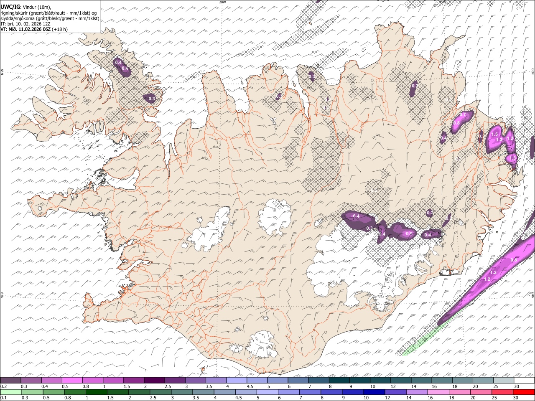Click the '30' label in the snow legend
Image resolution: width=535 pixels, height=401 pixels.
(517, 386)
